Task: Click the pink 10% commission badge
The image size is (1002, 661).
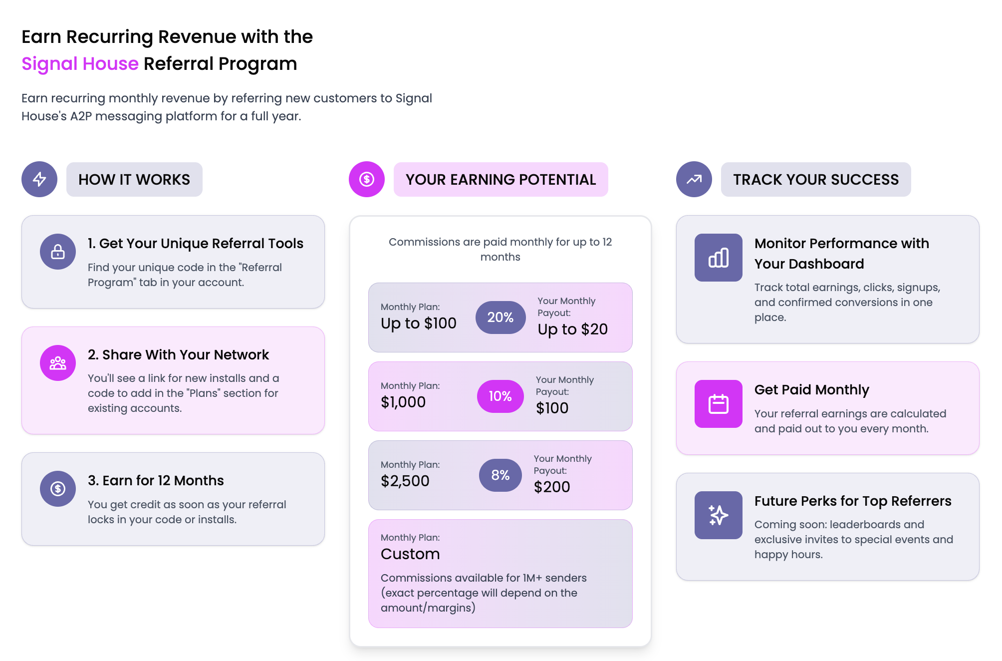Action: 500,396
